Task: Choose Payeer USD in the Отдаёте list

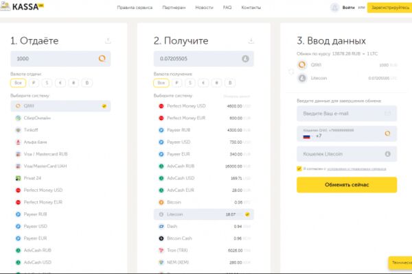Action: point(60,226)
